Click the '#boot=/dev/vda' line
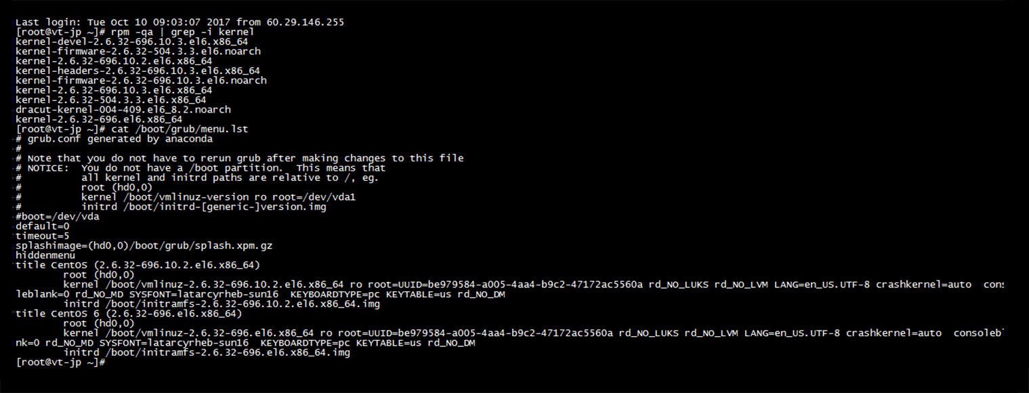 (58, 216)
